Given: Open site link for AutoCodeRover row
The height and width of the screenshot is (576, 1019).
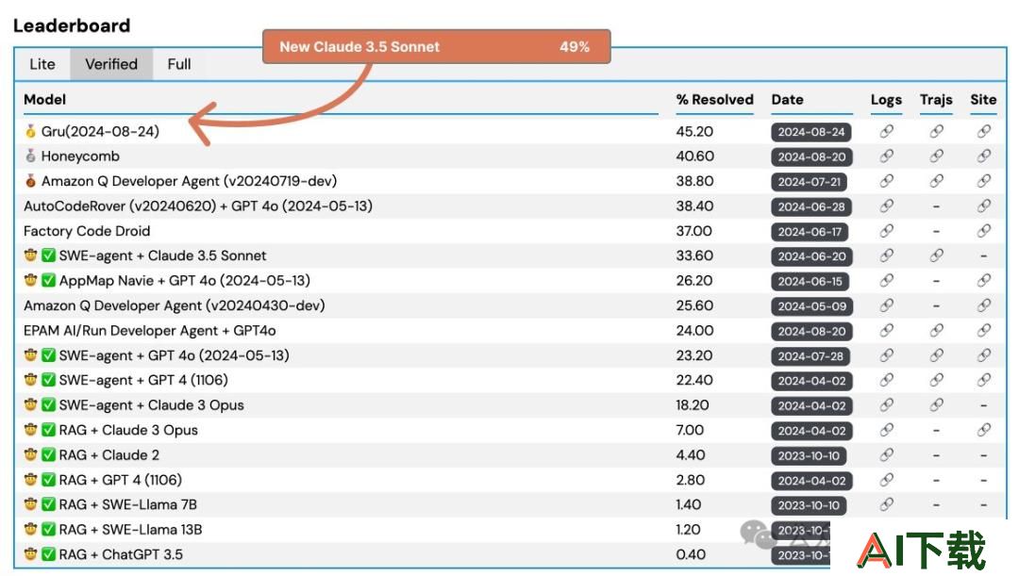Looking at the screenshot, I should 984,206.
